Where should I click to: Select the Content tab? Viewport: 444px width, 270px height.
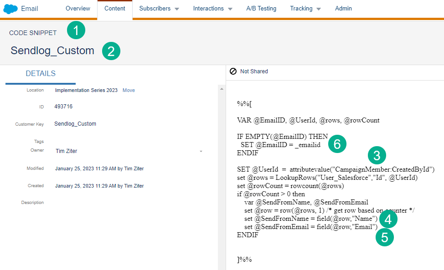click(x=115, y=9)
